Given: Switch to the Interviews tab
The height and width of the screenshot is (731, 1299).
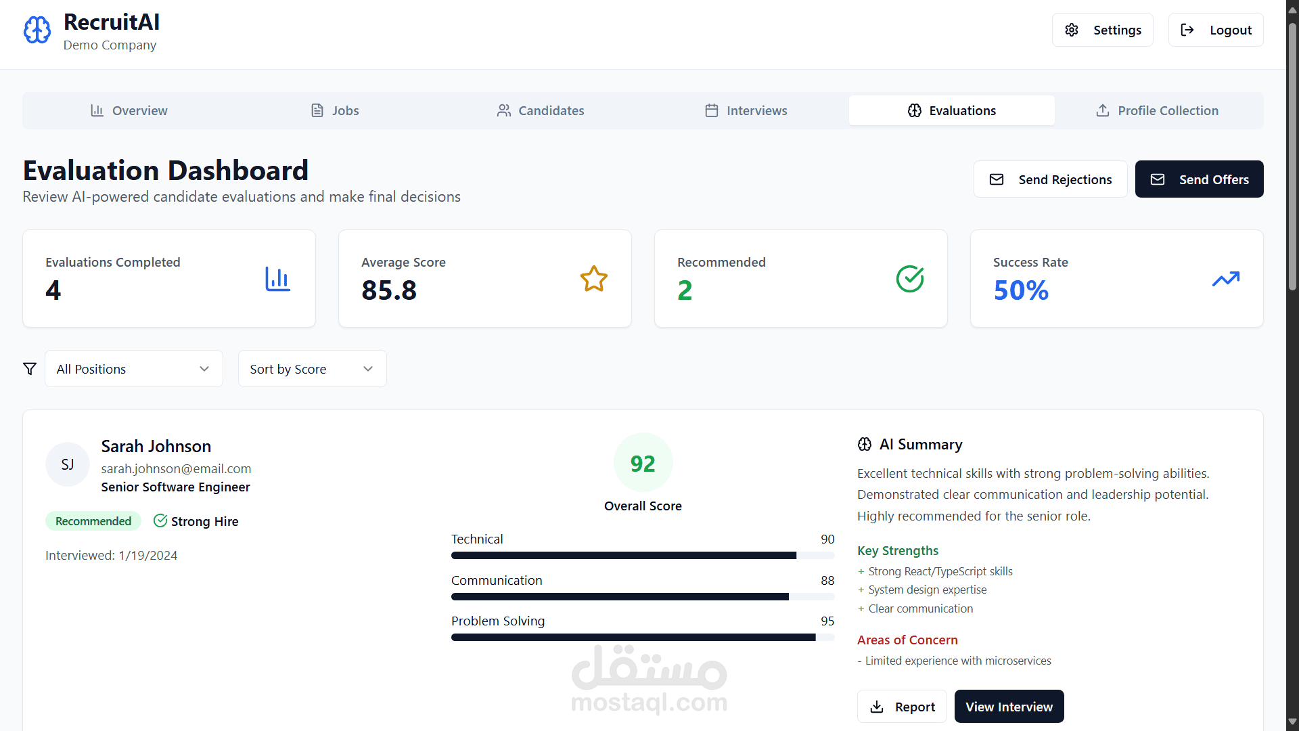Looking at the screenshot, I should pos(746,110).
